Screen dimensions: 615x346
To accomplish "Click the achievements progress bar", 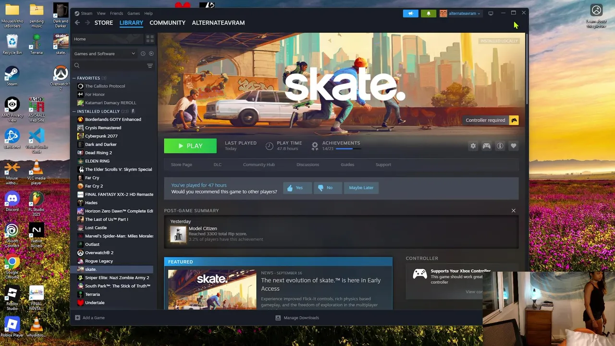I will pyautogui.click(x=348, y=149).
